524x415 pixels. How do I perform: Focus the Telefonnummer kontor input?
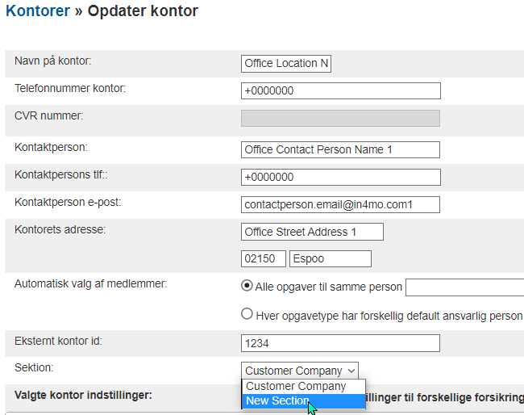(340, 90)
